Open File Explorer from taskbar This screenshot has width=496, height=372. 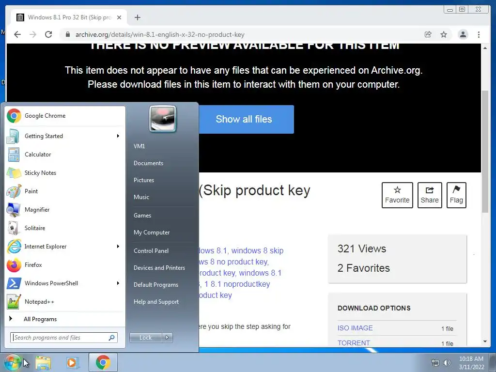coord(43,363)
